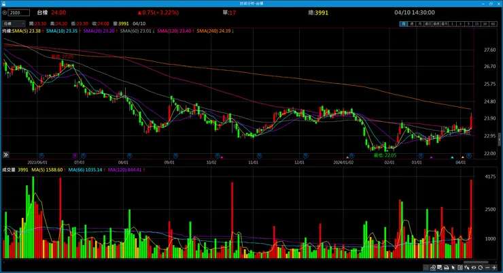Click the horizontal scrollbar thumb below volume chart
Image resolution: width=503 pixels, height=273 pixels.
476,262
